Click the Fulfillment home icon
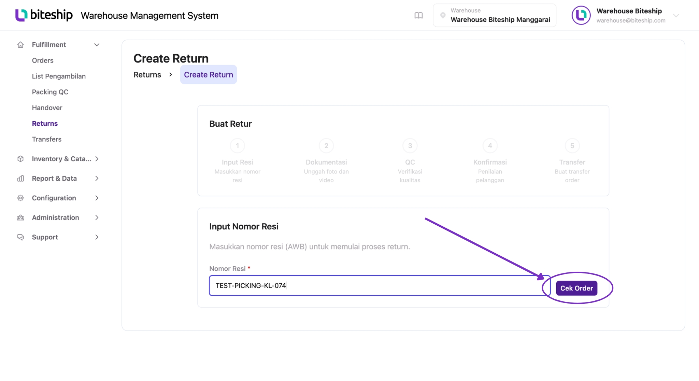The width and height of the screenshot is (699, 381). pyautogui.click(x=20, y=45)
